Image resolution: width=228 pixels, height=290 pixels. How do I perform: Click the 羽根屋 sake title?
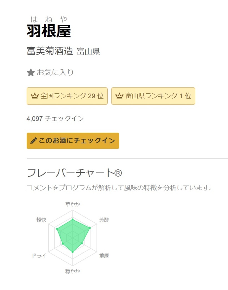coord(49,31)
